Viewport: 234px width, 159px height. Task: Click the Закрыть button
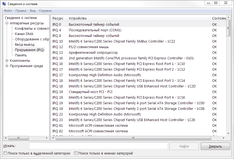tap(215, 146)
